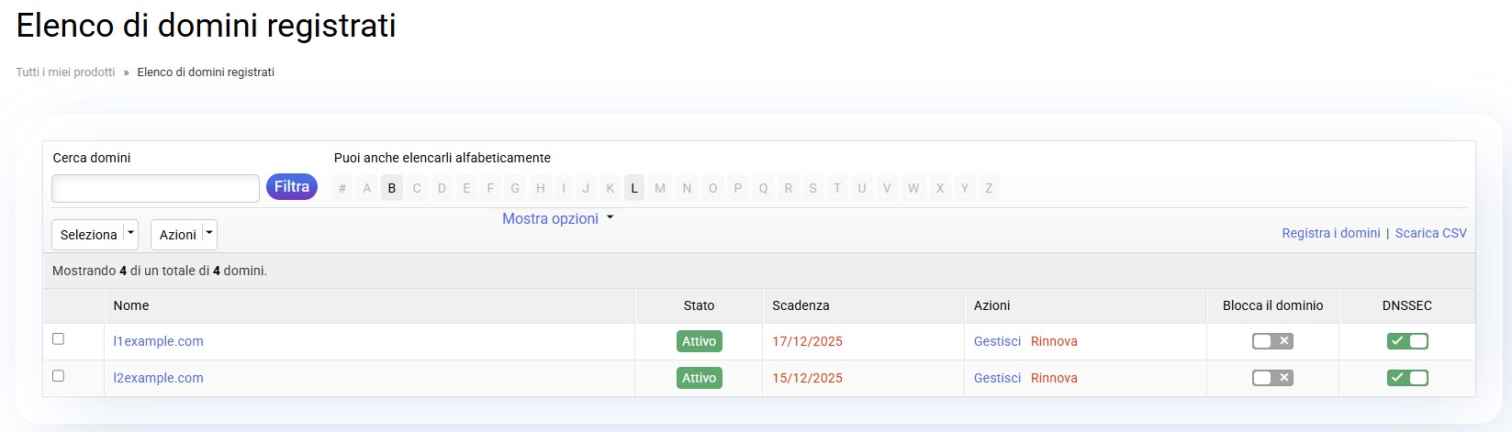Click Rinnova for l2example.com
The height and width of the screenshot is (432, 1512).
click(x=1054, y=378)
